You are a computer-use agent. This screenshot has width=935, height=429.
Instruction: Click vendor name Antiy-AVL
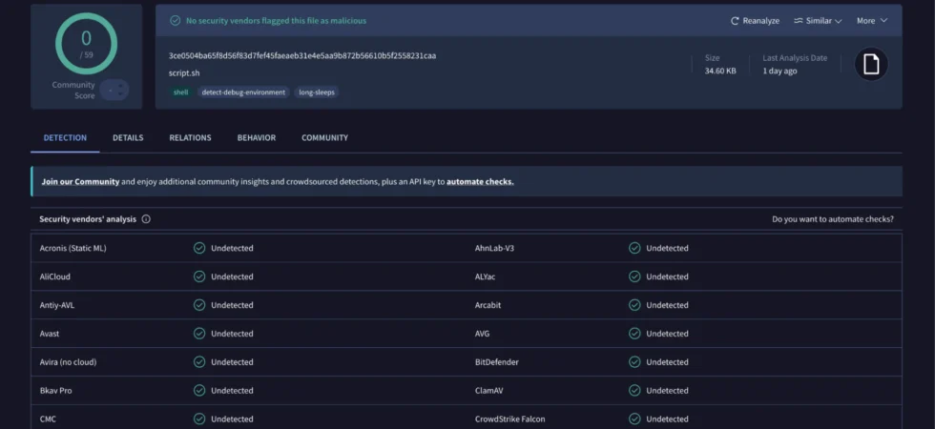point(57,305)
